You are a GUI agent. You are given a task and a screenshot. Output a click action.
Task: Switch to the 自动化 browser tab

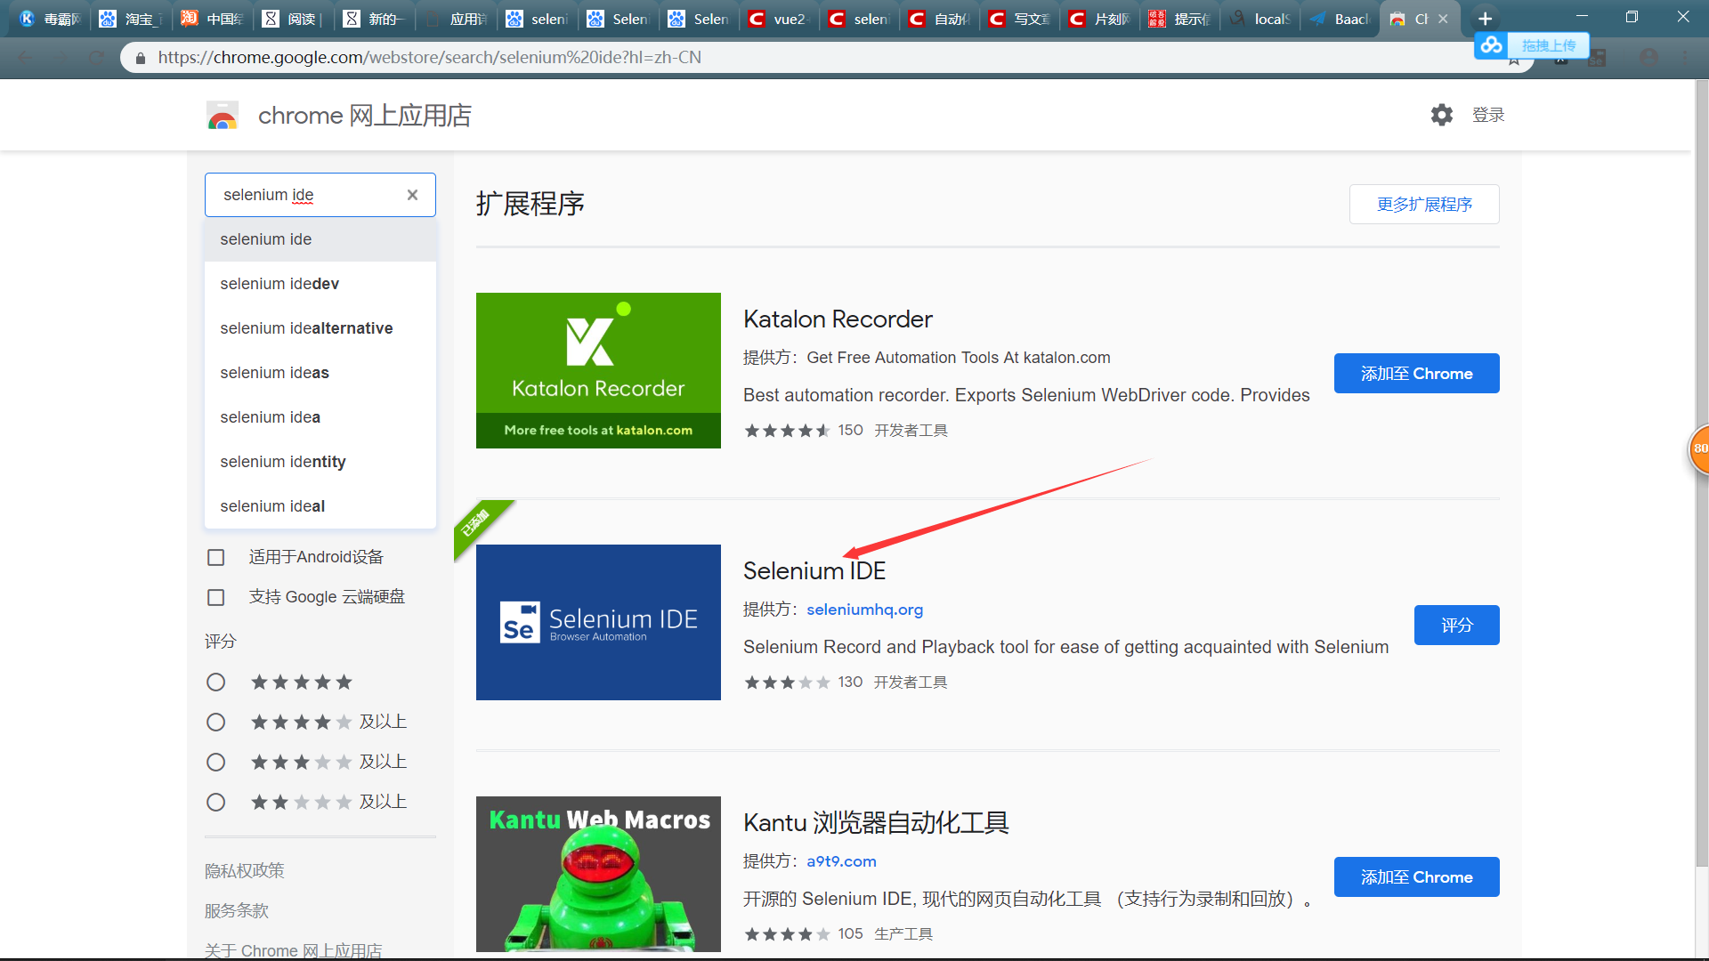(x=939, y=19)
